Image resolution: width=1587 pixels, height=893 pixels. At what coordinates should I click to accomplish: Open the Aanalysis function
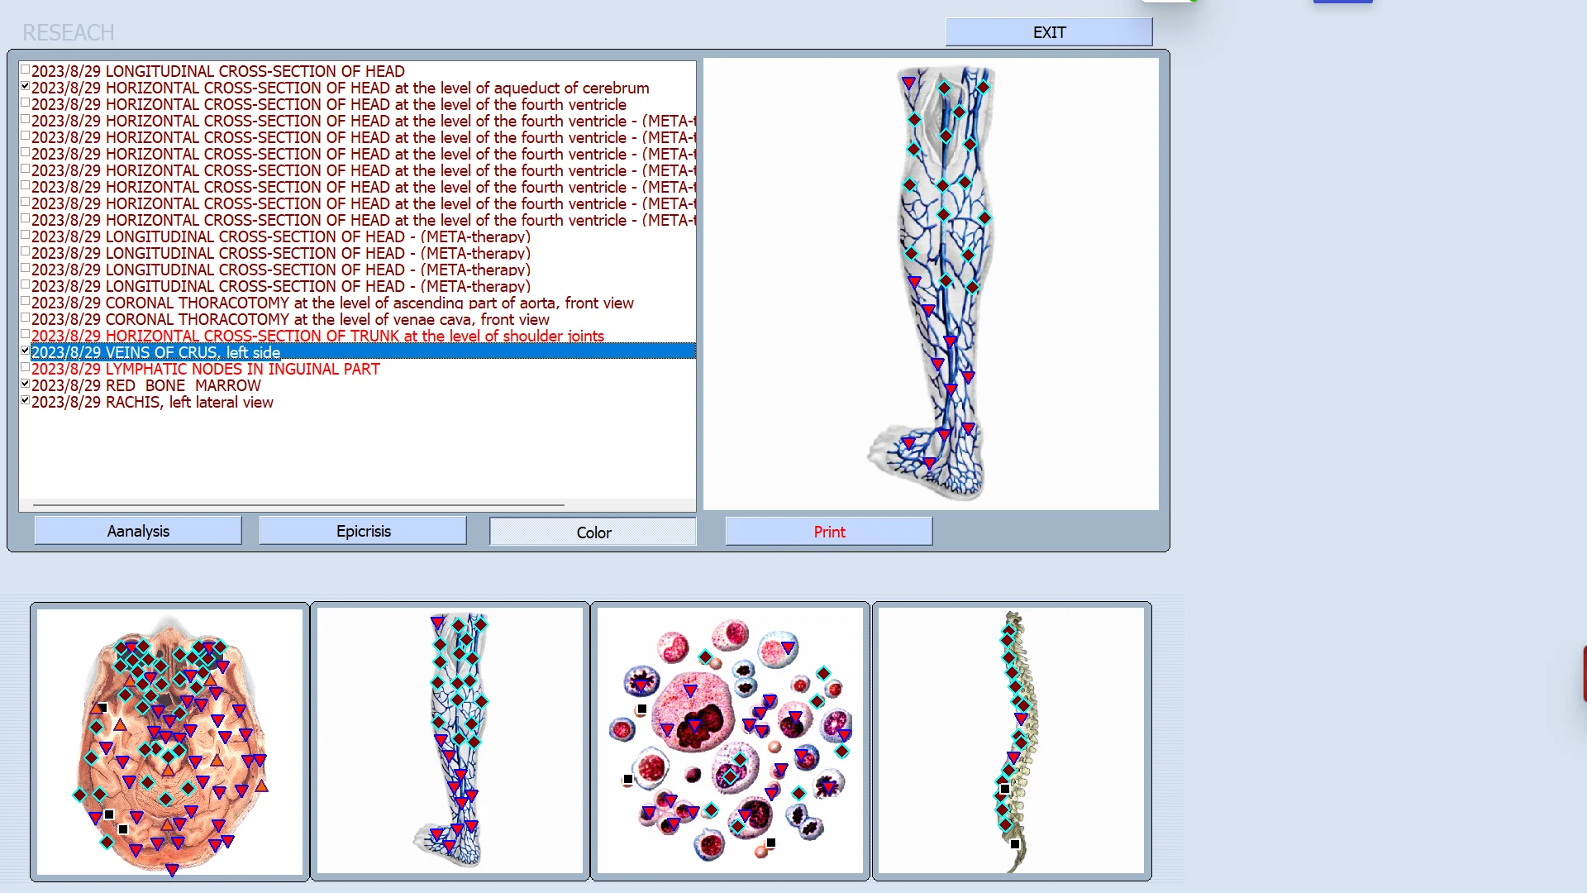pos(138,531)
